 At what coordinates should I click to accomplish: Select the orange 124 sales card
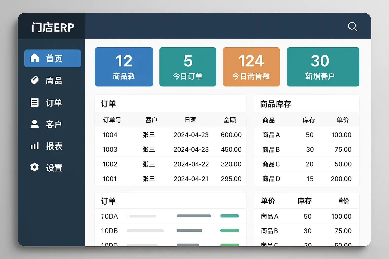(x=251, y=67)
